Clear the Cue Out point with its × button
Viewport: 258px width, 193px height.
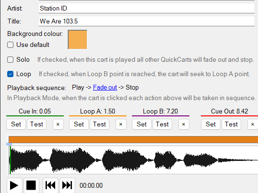click(253, 125)
